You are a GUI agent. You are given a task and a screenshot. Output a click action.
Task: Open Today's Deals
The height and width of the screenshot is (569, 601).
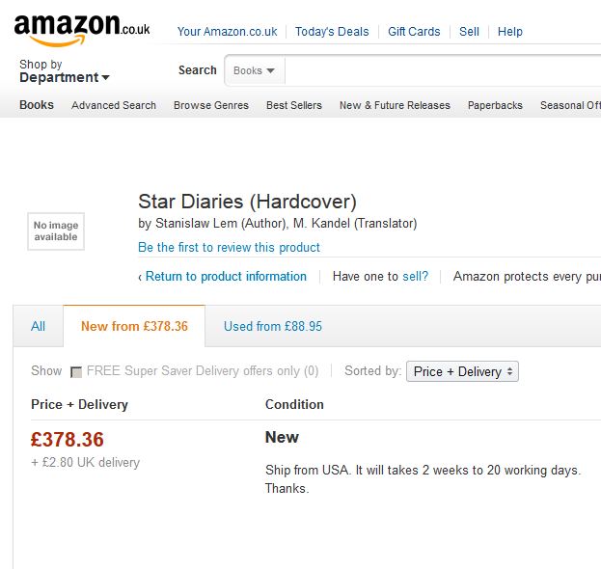coord(332,32)
